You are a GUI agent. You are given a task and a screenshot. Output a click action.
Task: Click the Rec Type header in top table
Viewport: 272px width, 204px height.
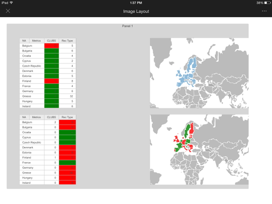(x=67, y=41)
